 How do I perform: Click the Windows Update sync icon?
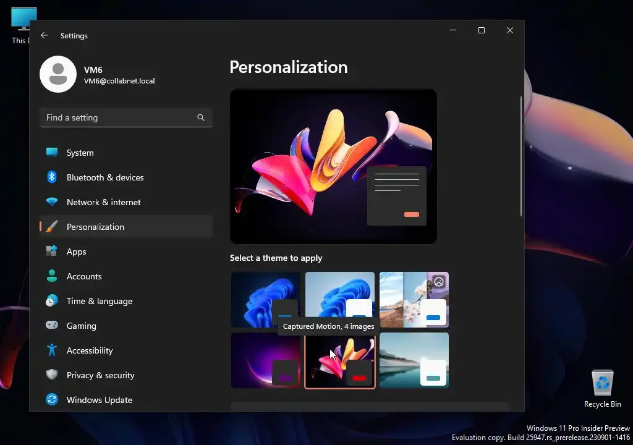point(52,399)
